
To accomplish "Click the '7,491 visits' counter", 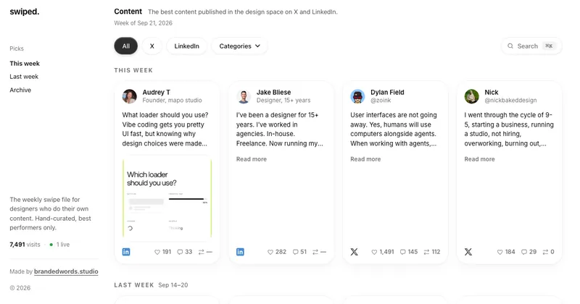I will click(x=25, y=245).
